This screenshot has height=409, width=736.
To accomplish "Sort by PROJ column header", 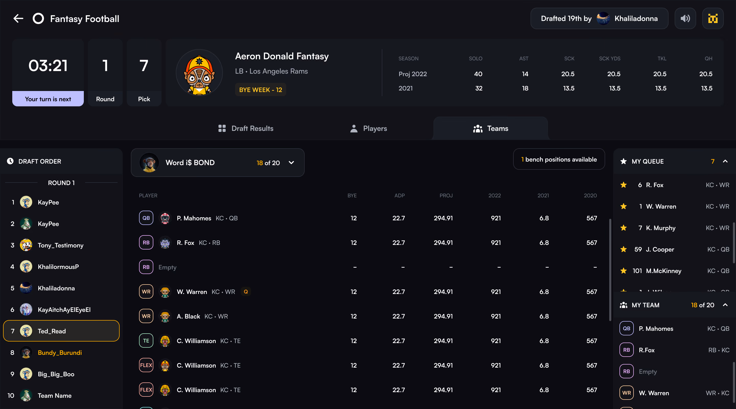I will pos(446,196).
